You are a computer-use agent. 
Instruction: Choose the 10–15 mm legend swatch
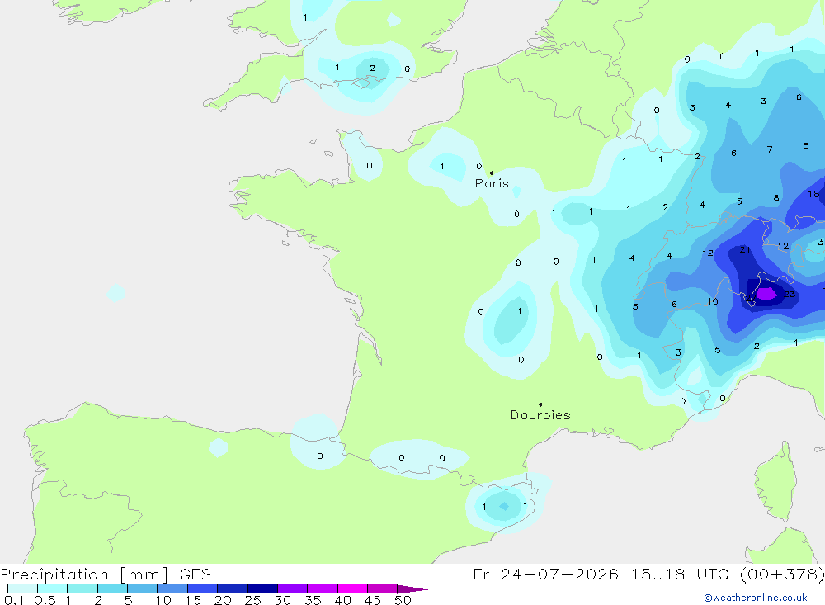(x=172, y=588)
